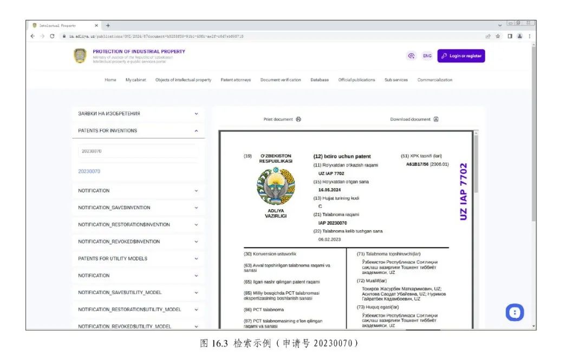Open the Database menu item
This screenshot has width=573, height=354.
[319, 80]
